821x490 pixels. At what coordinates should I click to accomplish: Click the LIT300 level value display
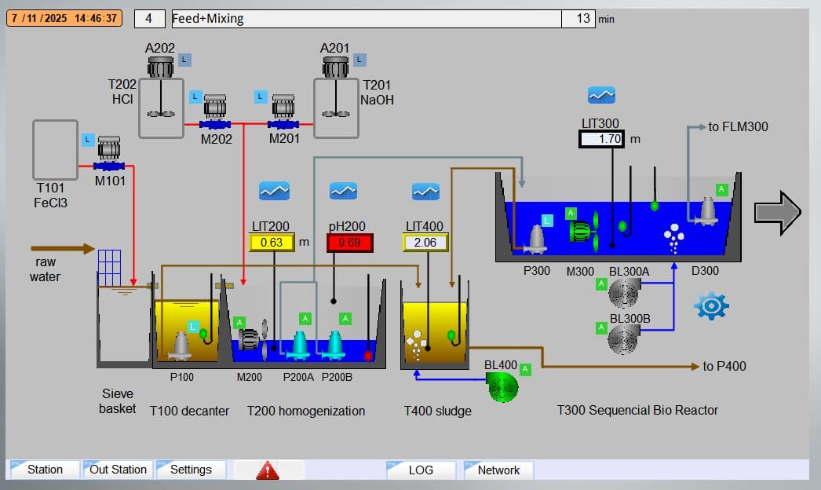pyautogui.click(x=601, y=138)
